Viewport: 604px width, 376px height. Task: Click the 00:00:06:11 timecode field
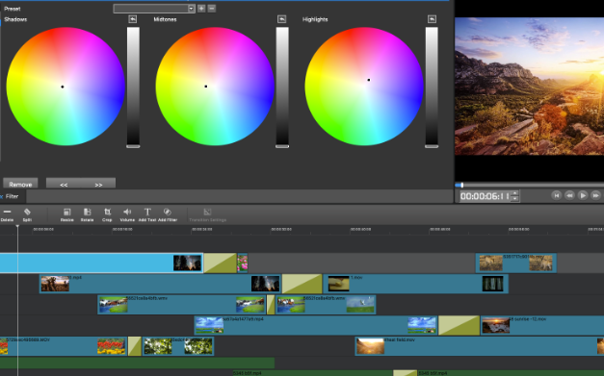[x=486, y=196]
